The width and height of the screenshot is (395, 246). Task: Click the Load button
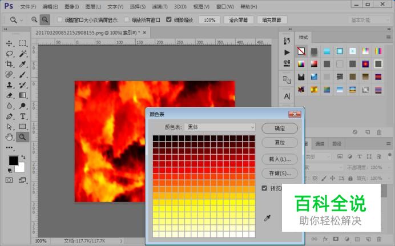(280, 159)
